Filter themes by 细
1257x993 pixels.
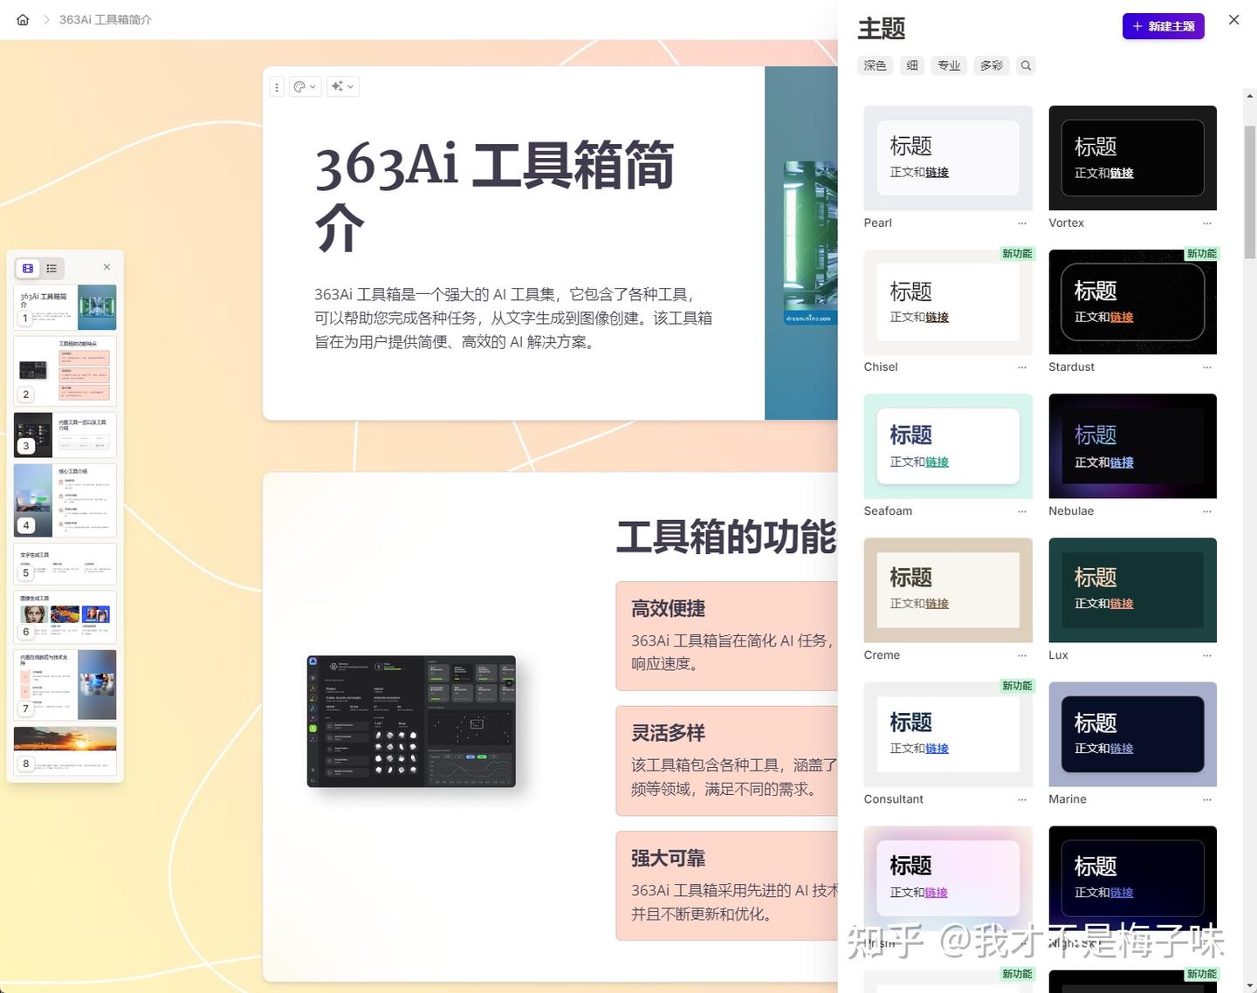tap(912, 65)
